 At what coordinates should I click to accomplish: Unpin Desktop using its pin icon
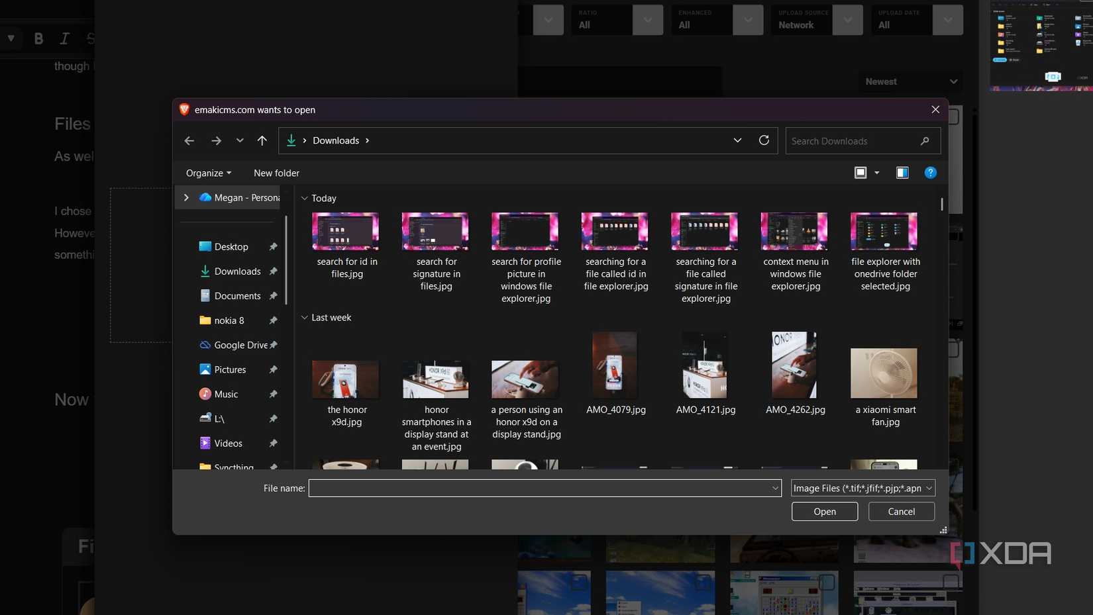tap(273, 246)
